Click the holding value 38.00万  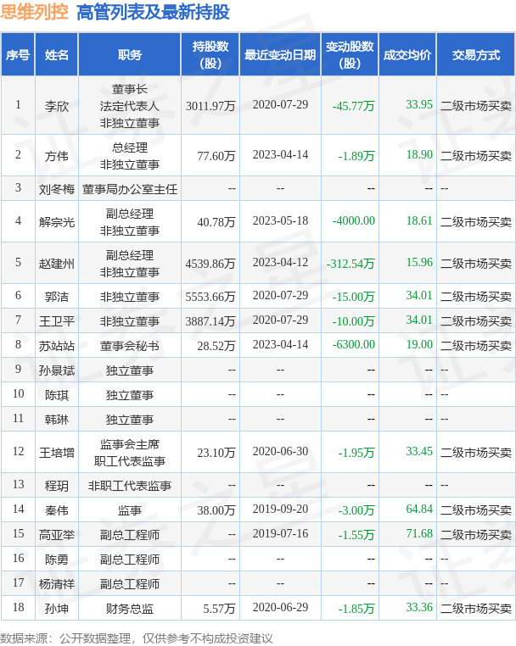click(216, 510)
